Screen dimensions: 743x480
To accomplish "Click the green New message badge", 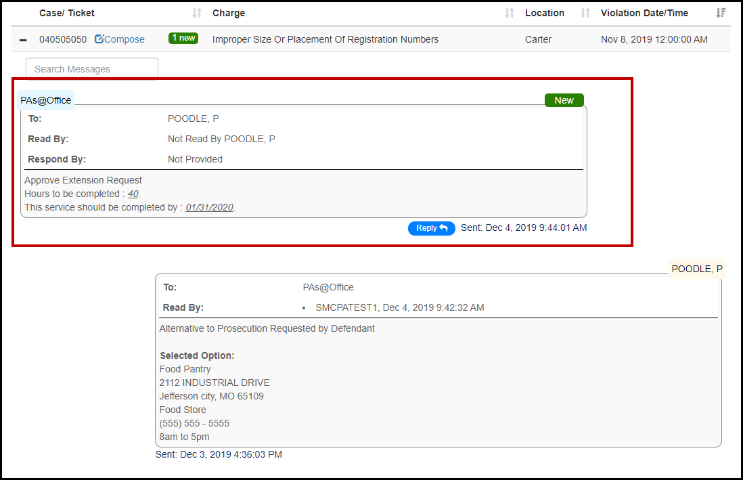I will pyautogui.click(x=564, y=100).
